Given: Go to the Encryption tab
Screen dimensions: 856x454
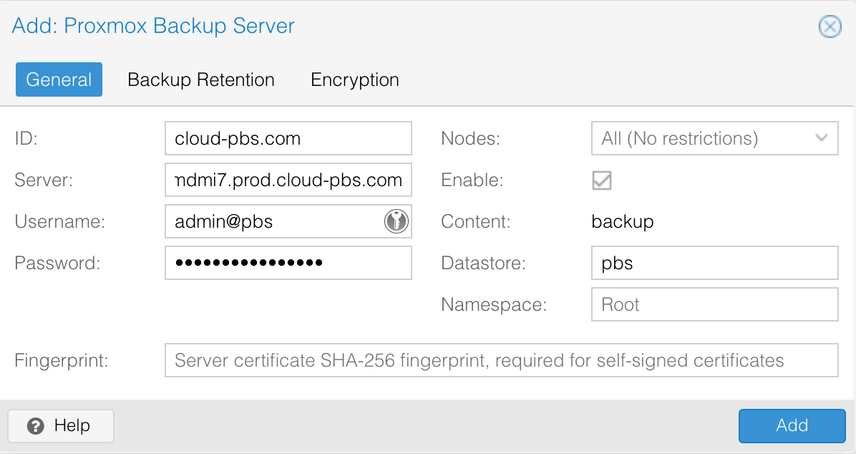Looking at the screenshot, I should (354, 79).
